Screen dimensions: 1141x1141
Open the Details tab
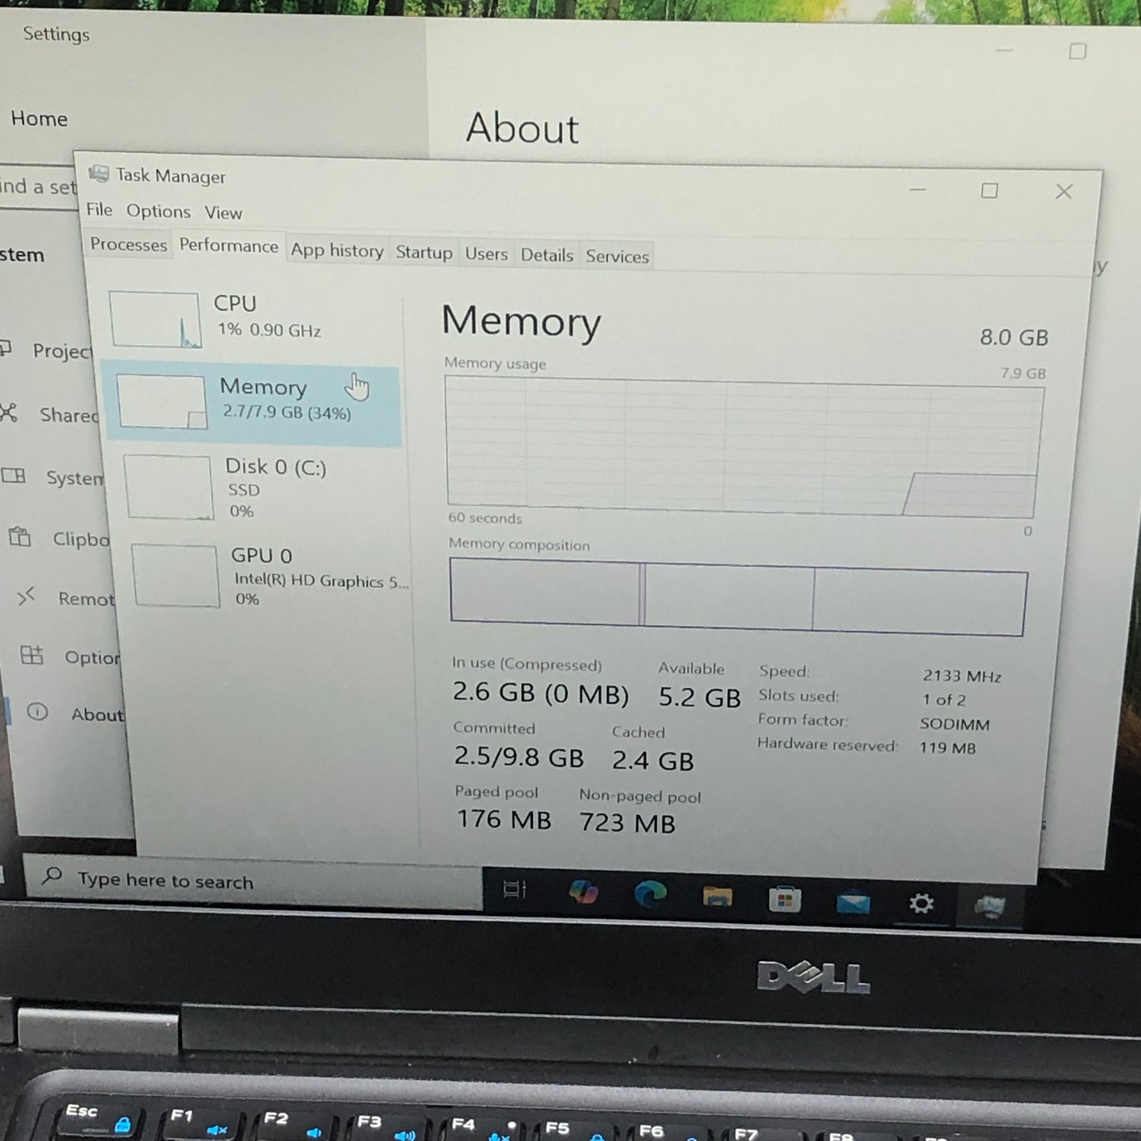coord(546,255)
